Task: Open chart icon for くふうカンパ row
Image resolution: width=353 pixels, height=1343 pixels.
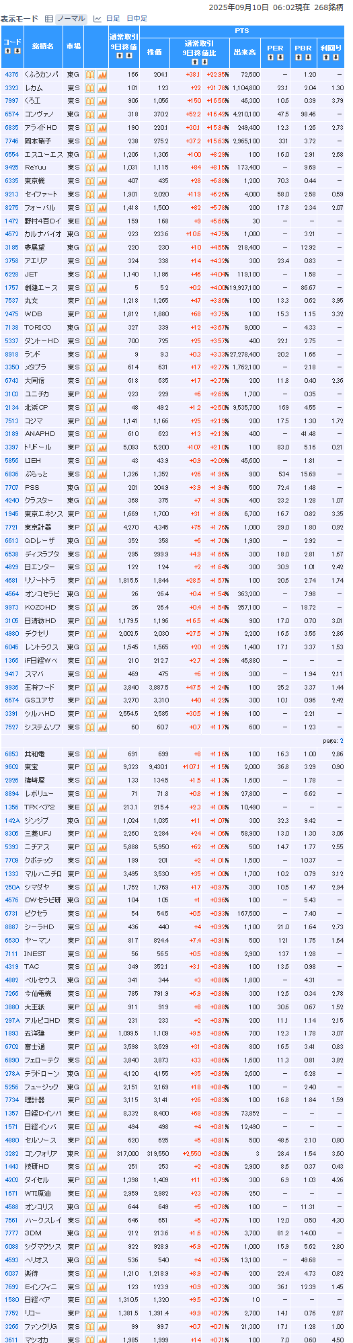Action: (x=102, y=75)
